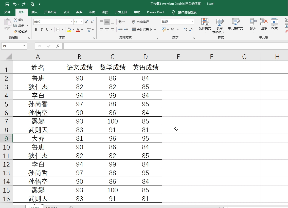Open the font name dropdown (等线)
Screen dimensions: 288x208
click(x=71, y=22)
